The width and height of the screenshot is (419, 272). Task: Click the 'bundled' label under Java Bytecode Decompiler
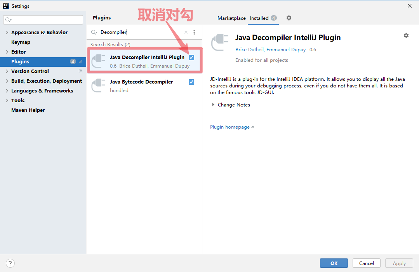[x=119, y=91]
